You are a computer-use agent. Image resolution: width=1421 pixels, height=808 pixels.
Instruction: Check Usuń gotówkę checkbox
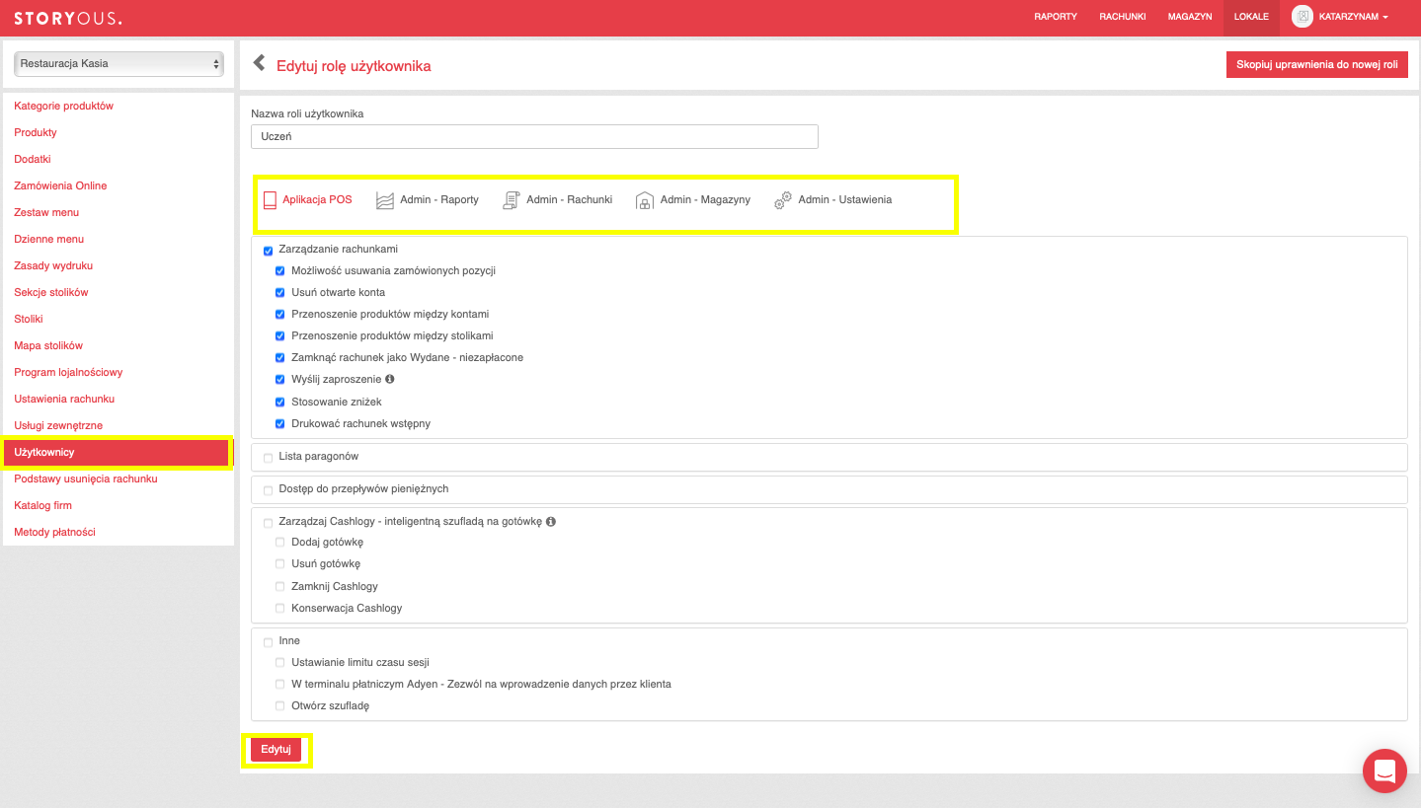coord(280,564)
